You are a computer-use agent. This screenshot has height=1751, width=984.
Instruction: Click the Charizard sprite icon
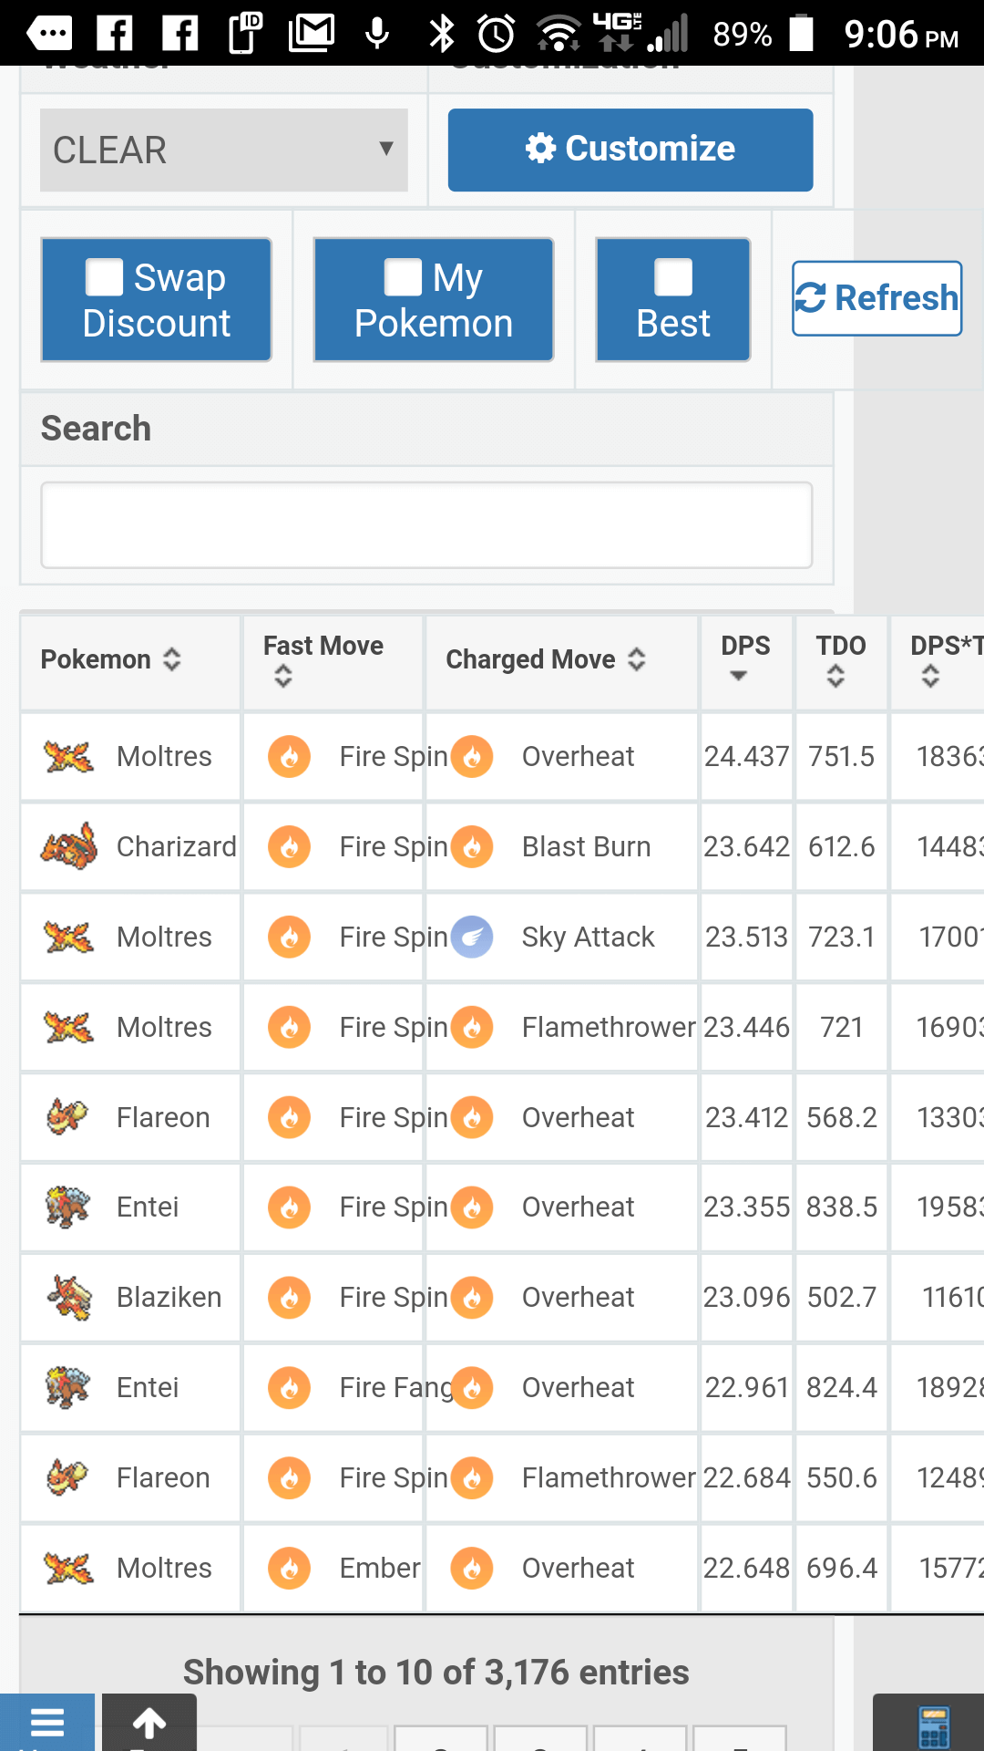[x=68, y=846]
